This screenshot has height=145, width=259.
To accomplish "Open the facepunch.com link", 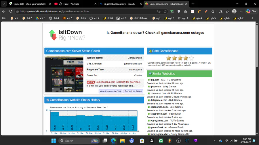I will 159,114.
